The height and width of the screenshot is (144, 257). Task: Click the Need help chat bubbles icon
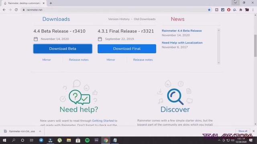pos(80,97)
